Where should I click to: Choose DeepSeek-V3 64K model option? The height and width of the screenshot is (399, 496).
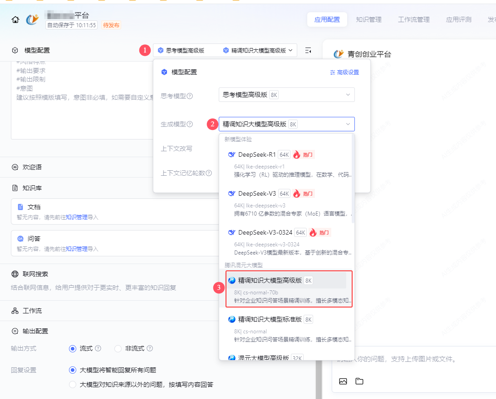pyautogui.click(x=286, y=203)
